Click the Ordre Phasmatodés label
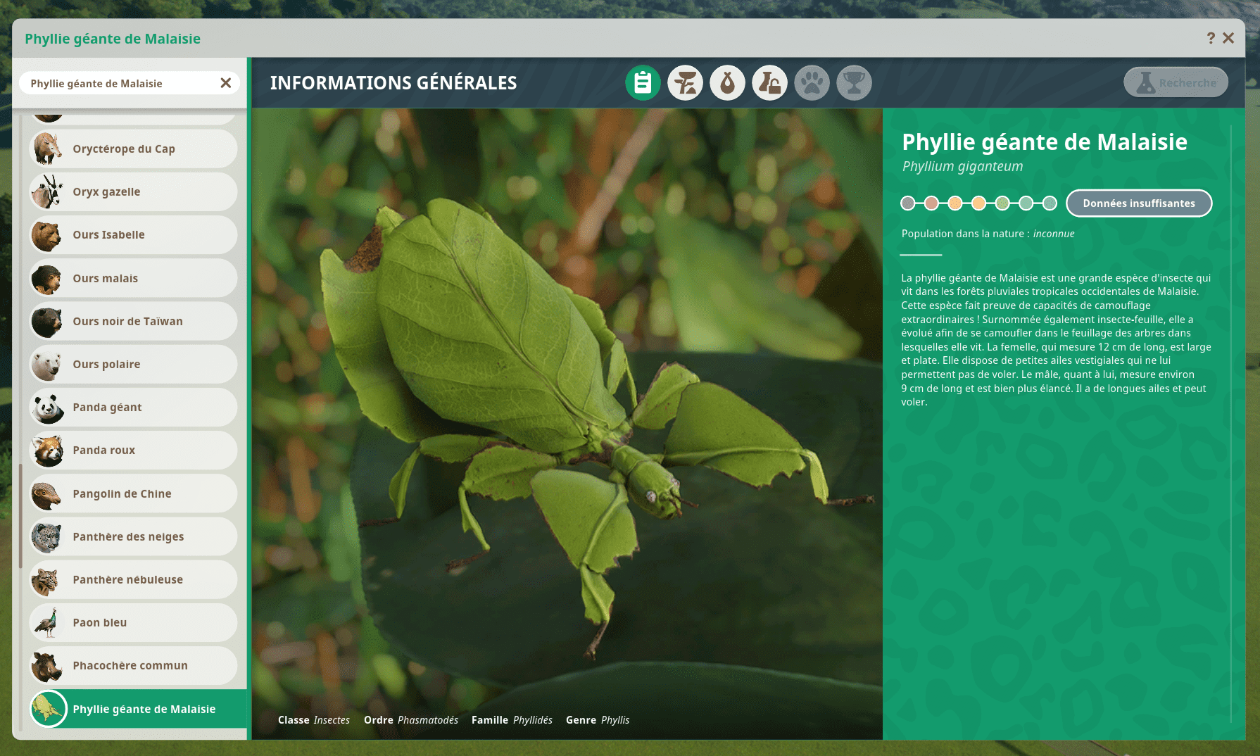The height and width of the screenshot is (756, 1260). (x=411, y=720)
